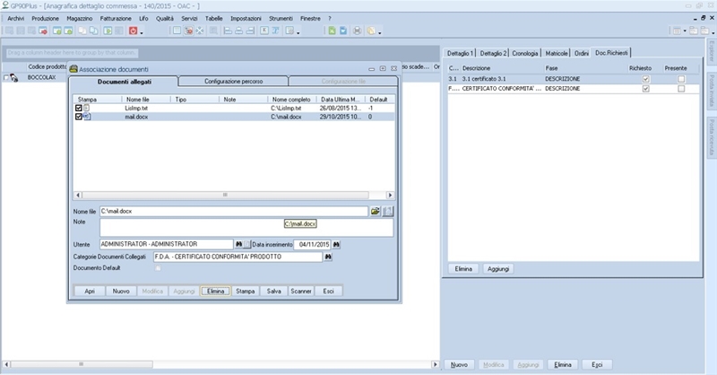Click the Nome file input containing C:\mail.docx

(x=234, y=211)
